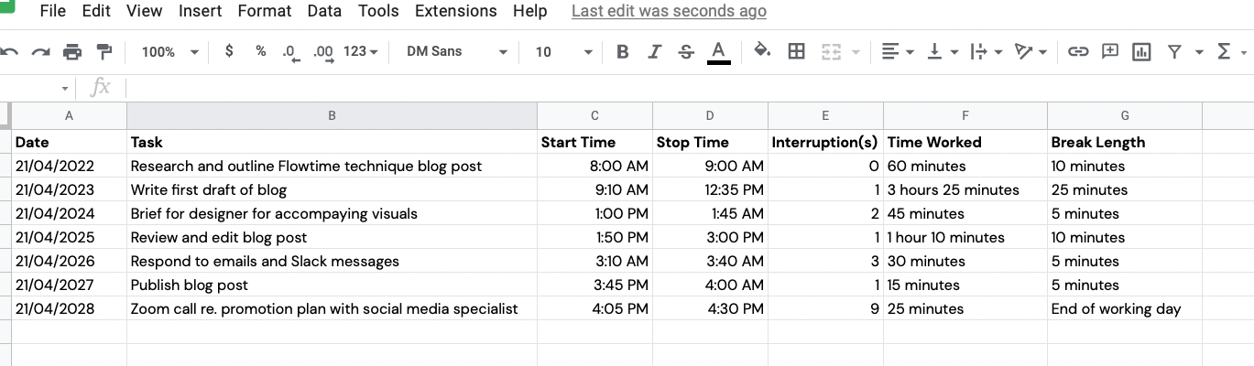
Task: Open the fill color paint bucket
Action: pos(761,51)
